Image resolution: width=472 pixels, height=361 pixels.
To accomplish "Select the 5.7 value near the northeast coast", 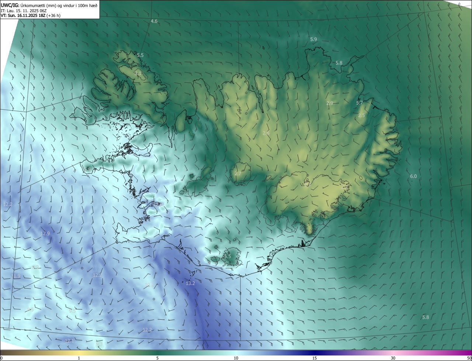I will coord(360,103).
